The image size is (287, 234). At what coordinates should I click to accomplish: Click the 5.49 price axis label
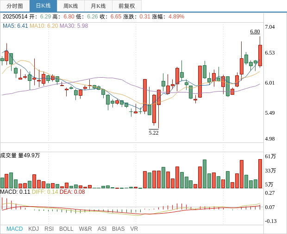[x=270, y=113]
